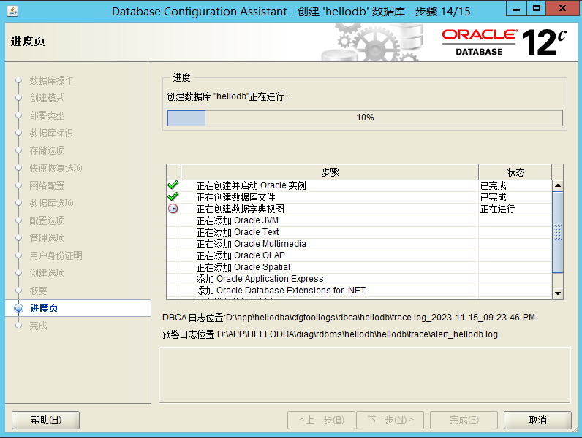Screen dimensions: 582x438
Task: Click row 正在创建数据字典视图
Action: coord(359,209)
